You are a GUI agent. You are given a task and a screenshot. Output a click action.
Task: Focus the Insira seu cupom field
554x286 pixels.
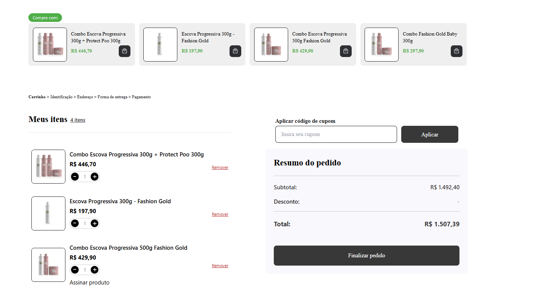point(336,134)
